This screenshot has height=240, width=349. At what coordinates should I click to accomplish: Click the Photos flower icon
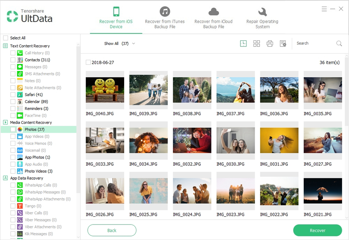[20, 129]
